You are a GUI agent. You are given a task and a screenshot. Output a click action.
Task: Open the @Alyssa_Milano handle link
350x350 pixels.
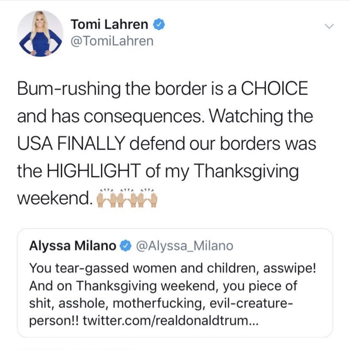pyautogui.click(x=185, y=245)
